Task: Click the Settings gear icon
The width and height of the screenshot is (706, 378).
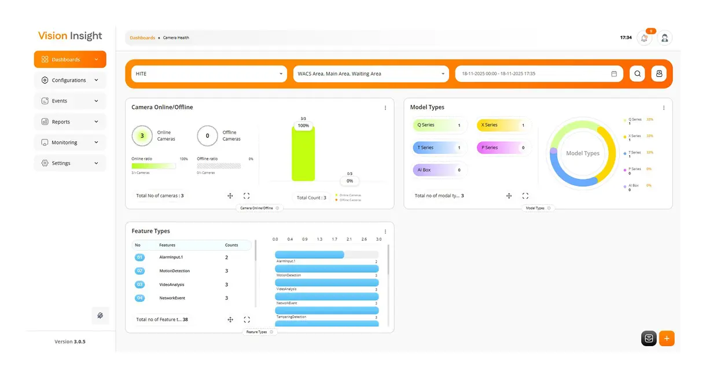Action: point(45,163)
